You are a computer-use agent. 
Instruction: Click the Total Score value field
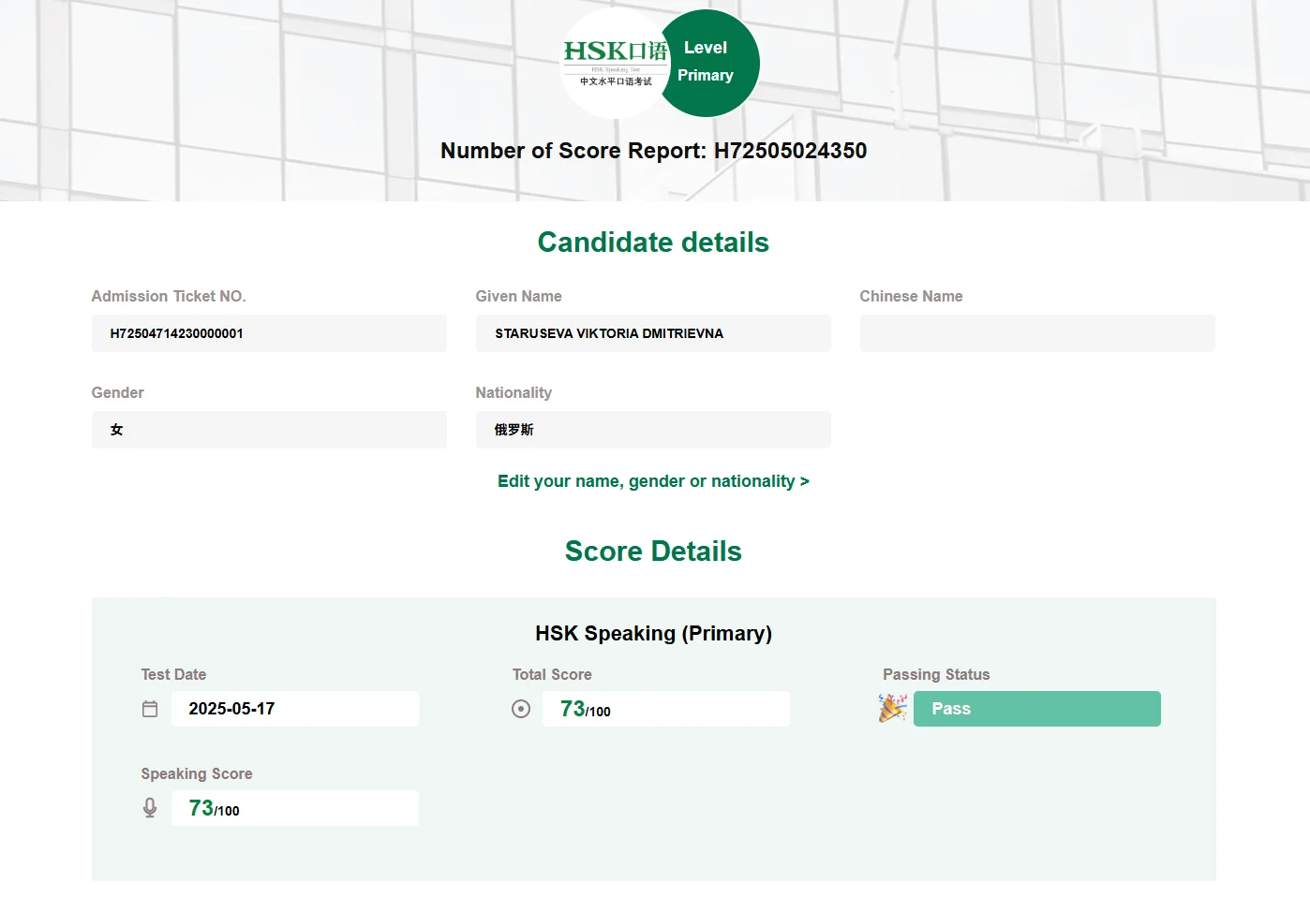pos(666,709)
